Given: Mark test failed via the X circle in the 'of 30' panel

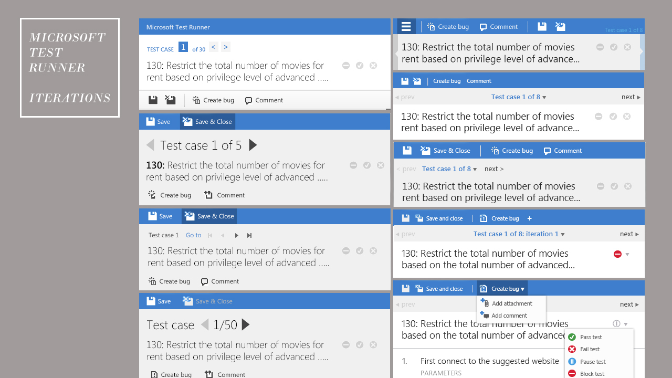Looking at the screenshot, I should pyautogui.click(x=373, y=66).
